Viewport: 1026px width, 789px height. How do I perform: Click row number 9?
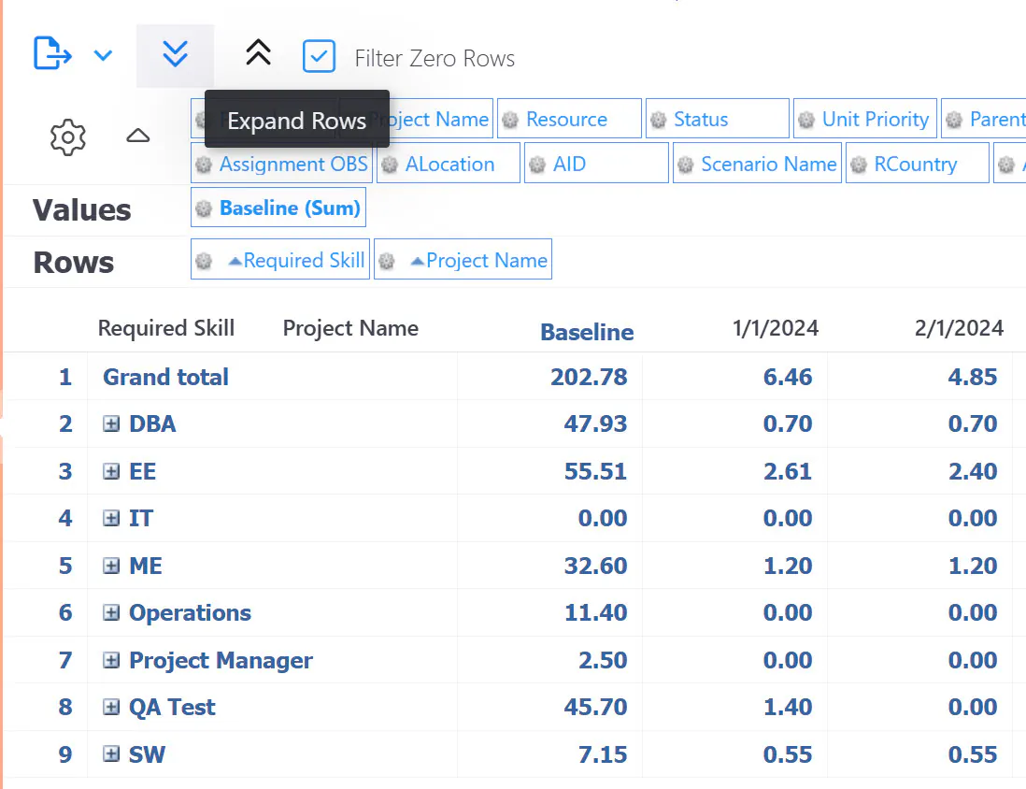pyautogui.click(x=65, y=754)
